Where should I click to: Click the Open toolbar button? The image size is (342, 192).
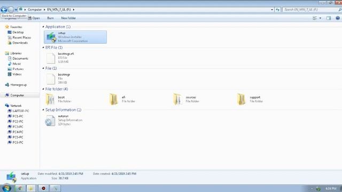[x=34, y=18]
